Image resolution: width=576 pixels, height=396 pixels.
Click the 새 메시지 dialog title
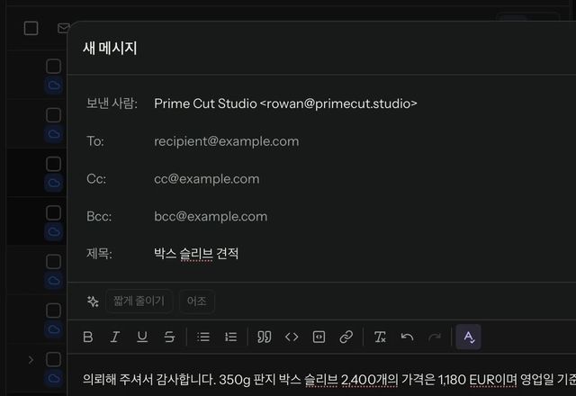pos(110,48)
